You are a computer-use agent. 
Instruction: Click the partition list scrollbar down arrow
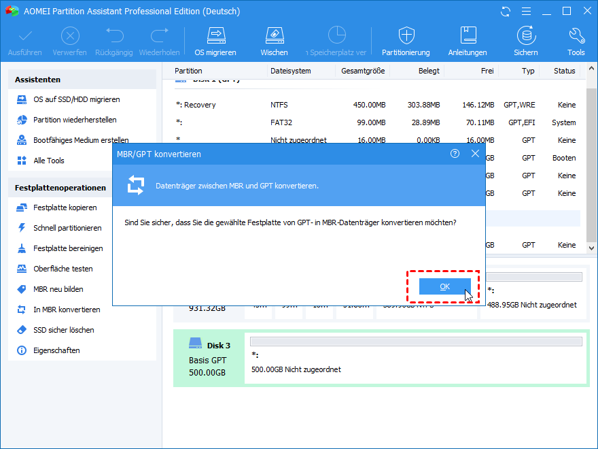click(591, 248)
